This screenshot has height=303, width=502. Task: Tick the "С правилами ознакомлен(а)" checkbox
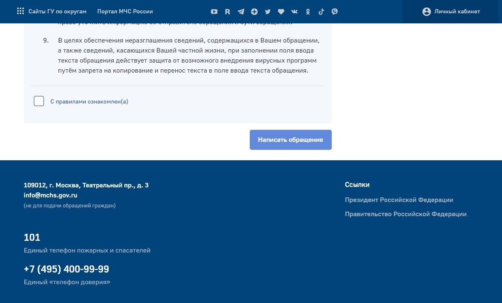[x=39, y=101]
